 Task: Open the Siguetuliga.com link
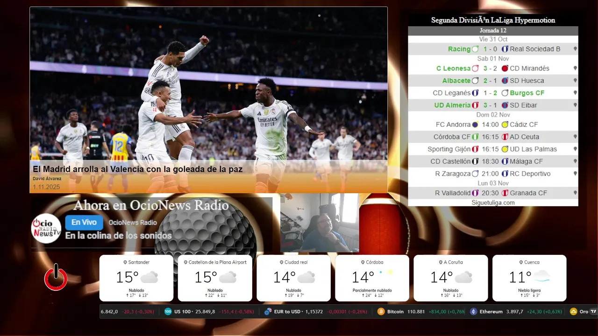pyautogui.click(x=493, y=203)
